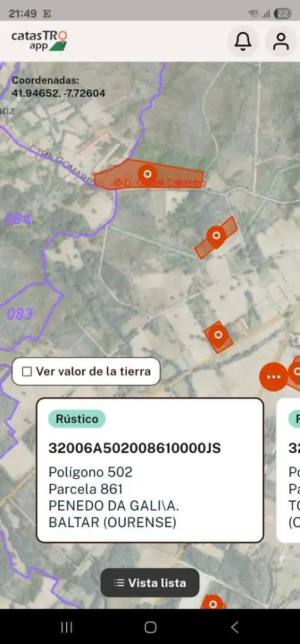The height and width of the screenshot is (644, 300).
Task: Tap the catasTRO app logo
Action: [39, 41]
